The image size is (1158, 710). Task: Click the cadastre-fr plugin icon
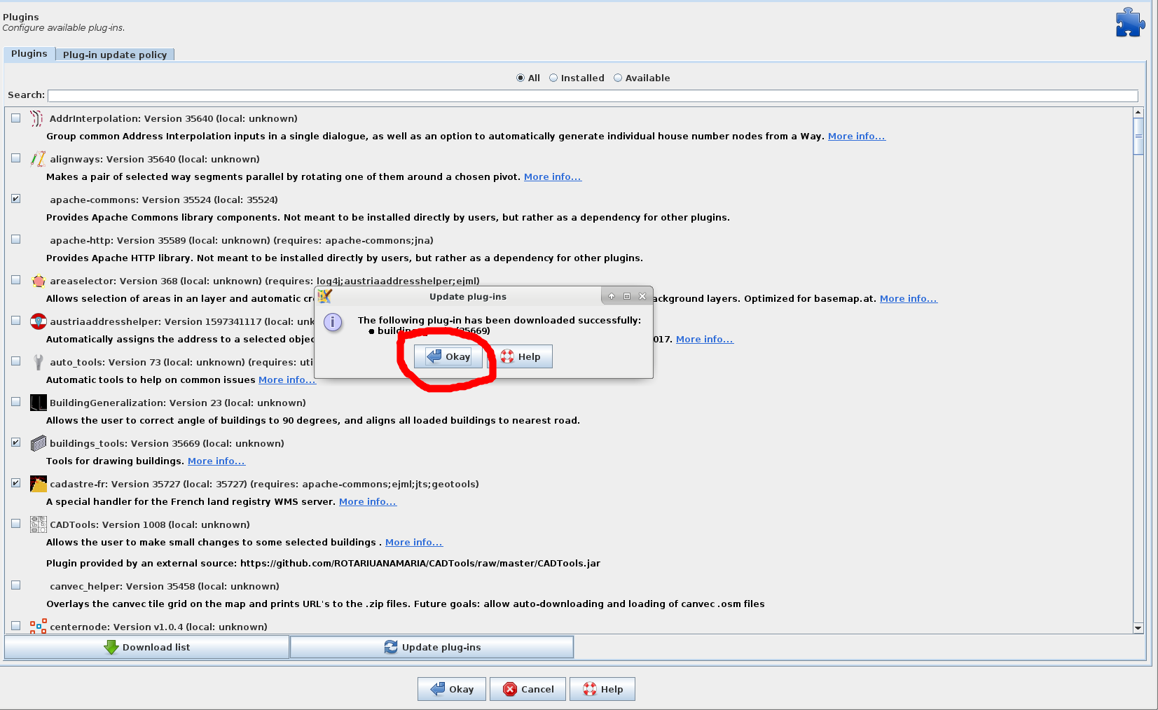click(39, 484)
